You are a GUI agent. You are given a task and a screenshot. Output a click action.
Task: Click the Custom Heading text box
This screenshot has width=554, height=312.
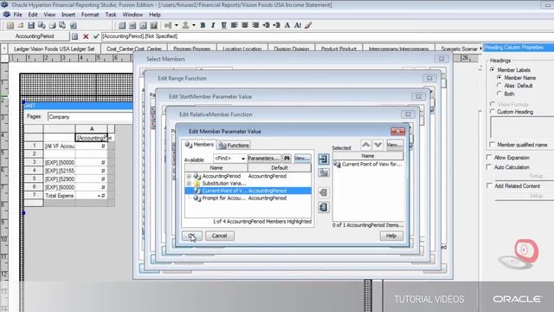(x=523, y=127)
